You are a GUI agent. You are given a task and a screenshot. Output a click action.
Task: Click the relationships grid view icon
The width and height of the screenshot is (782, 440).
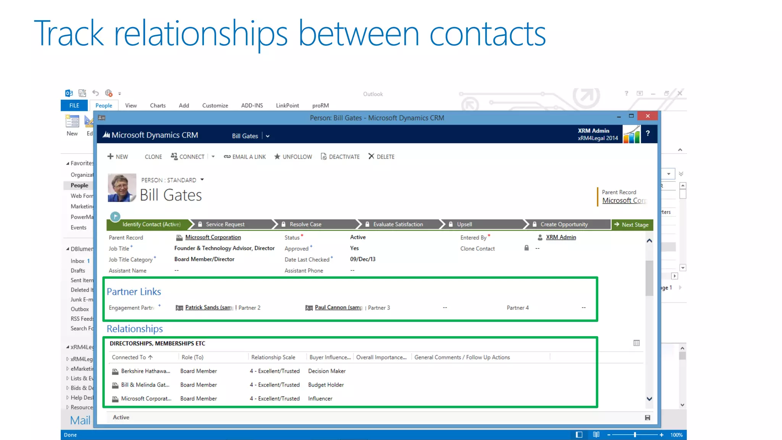[637, 343]
